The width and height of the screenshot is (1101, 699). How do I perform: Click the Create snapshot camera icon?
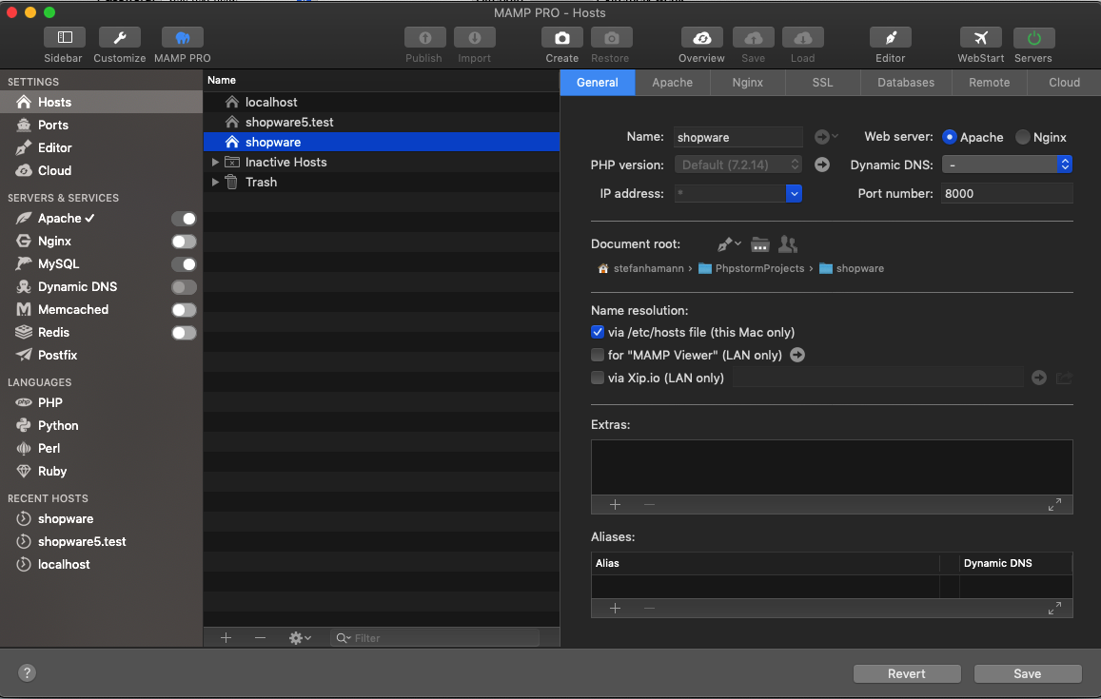pos(562,38)
